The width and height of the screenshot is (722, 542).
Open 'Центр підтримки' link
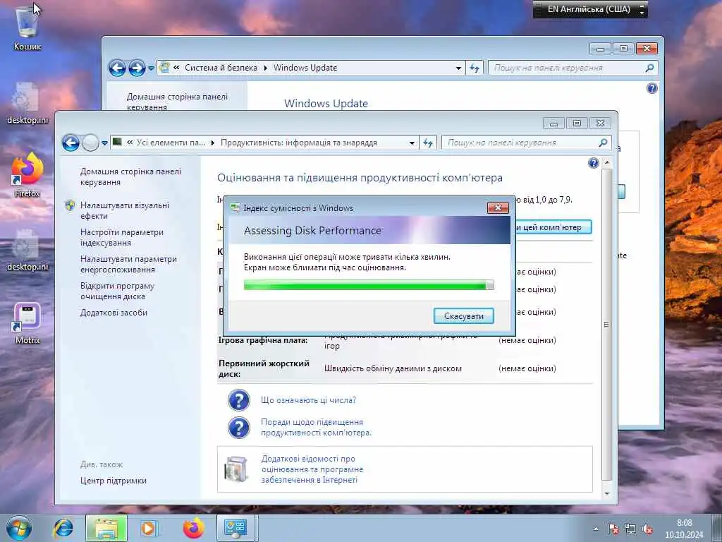114,480
